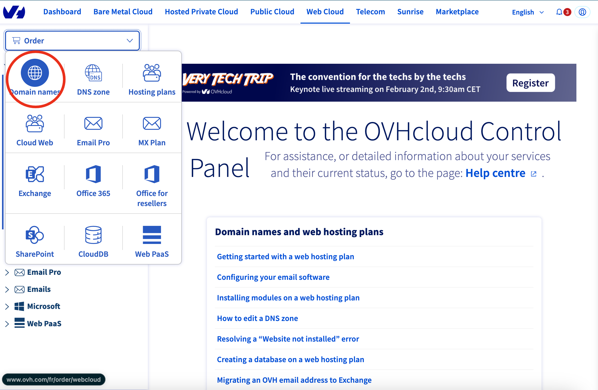Viewport: 598px width, 390px height.
Task: Click the Web PaaS bars icon in sidebar
Action: (x=19, y=323)
